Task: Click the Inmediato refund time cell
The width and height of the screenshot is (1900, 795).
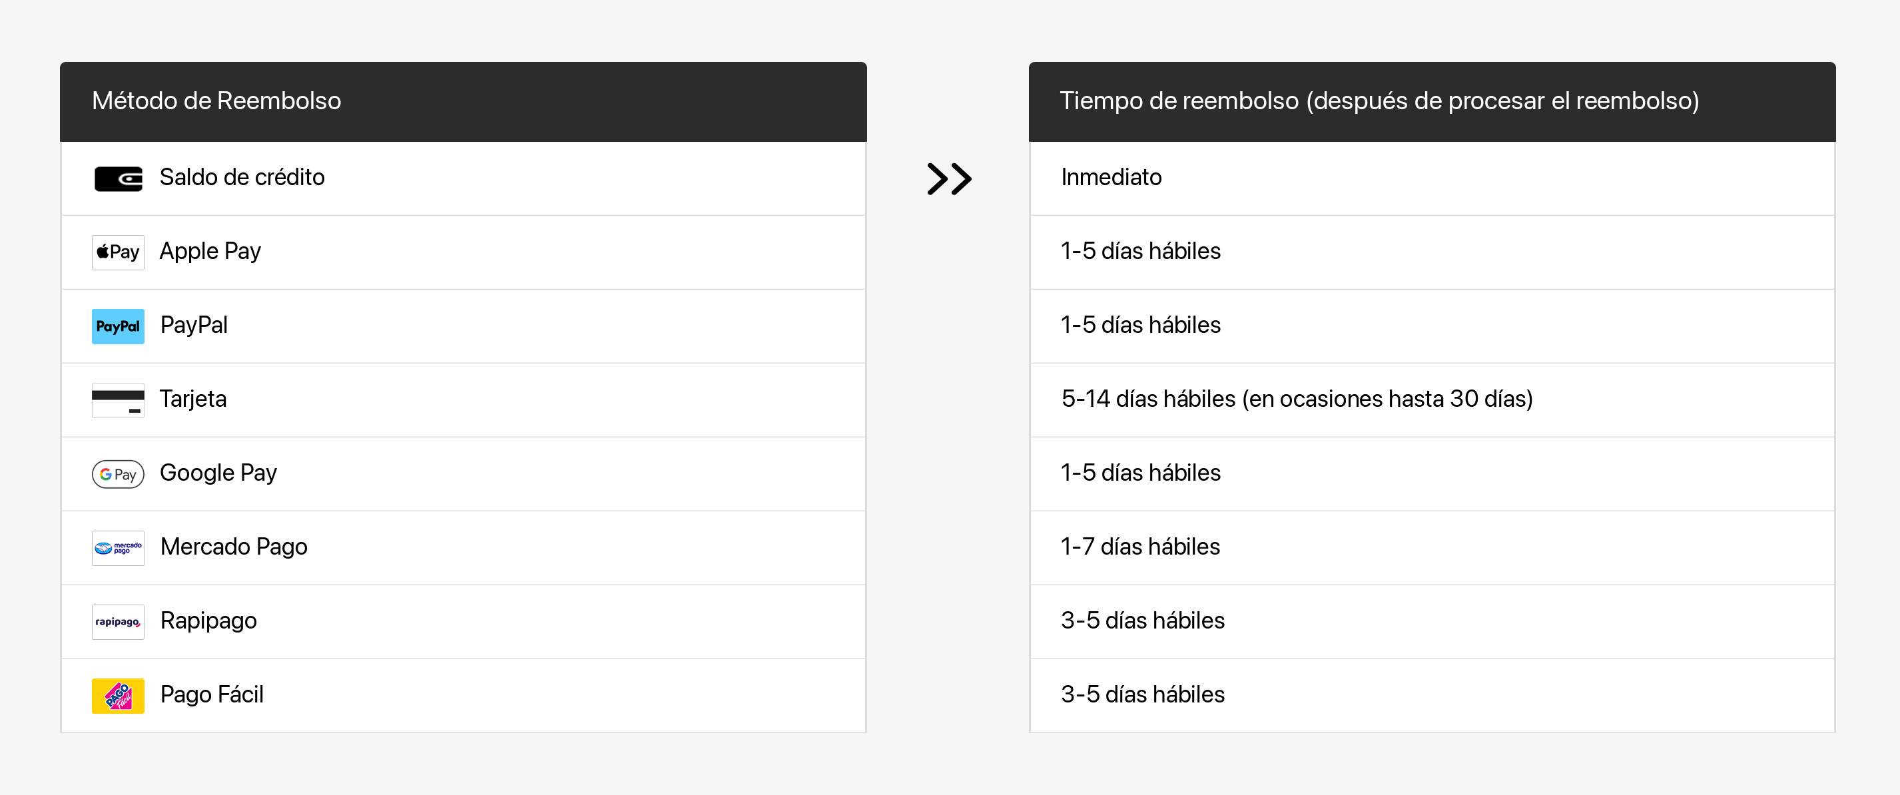Action: [x=1111, y=177]
